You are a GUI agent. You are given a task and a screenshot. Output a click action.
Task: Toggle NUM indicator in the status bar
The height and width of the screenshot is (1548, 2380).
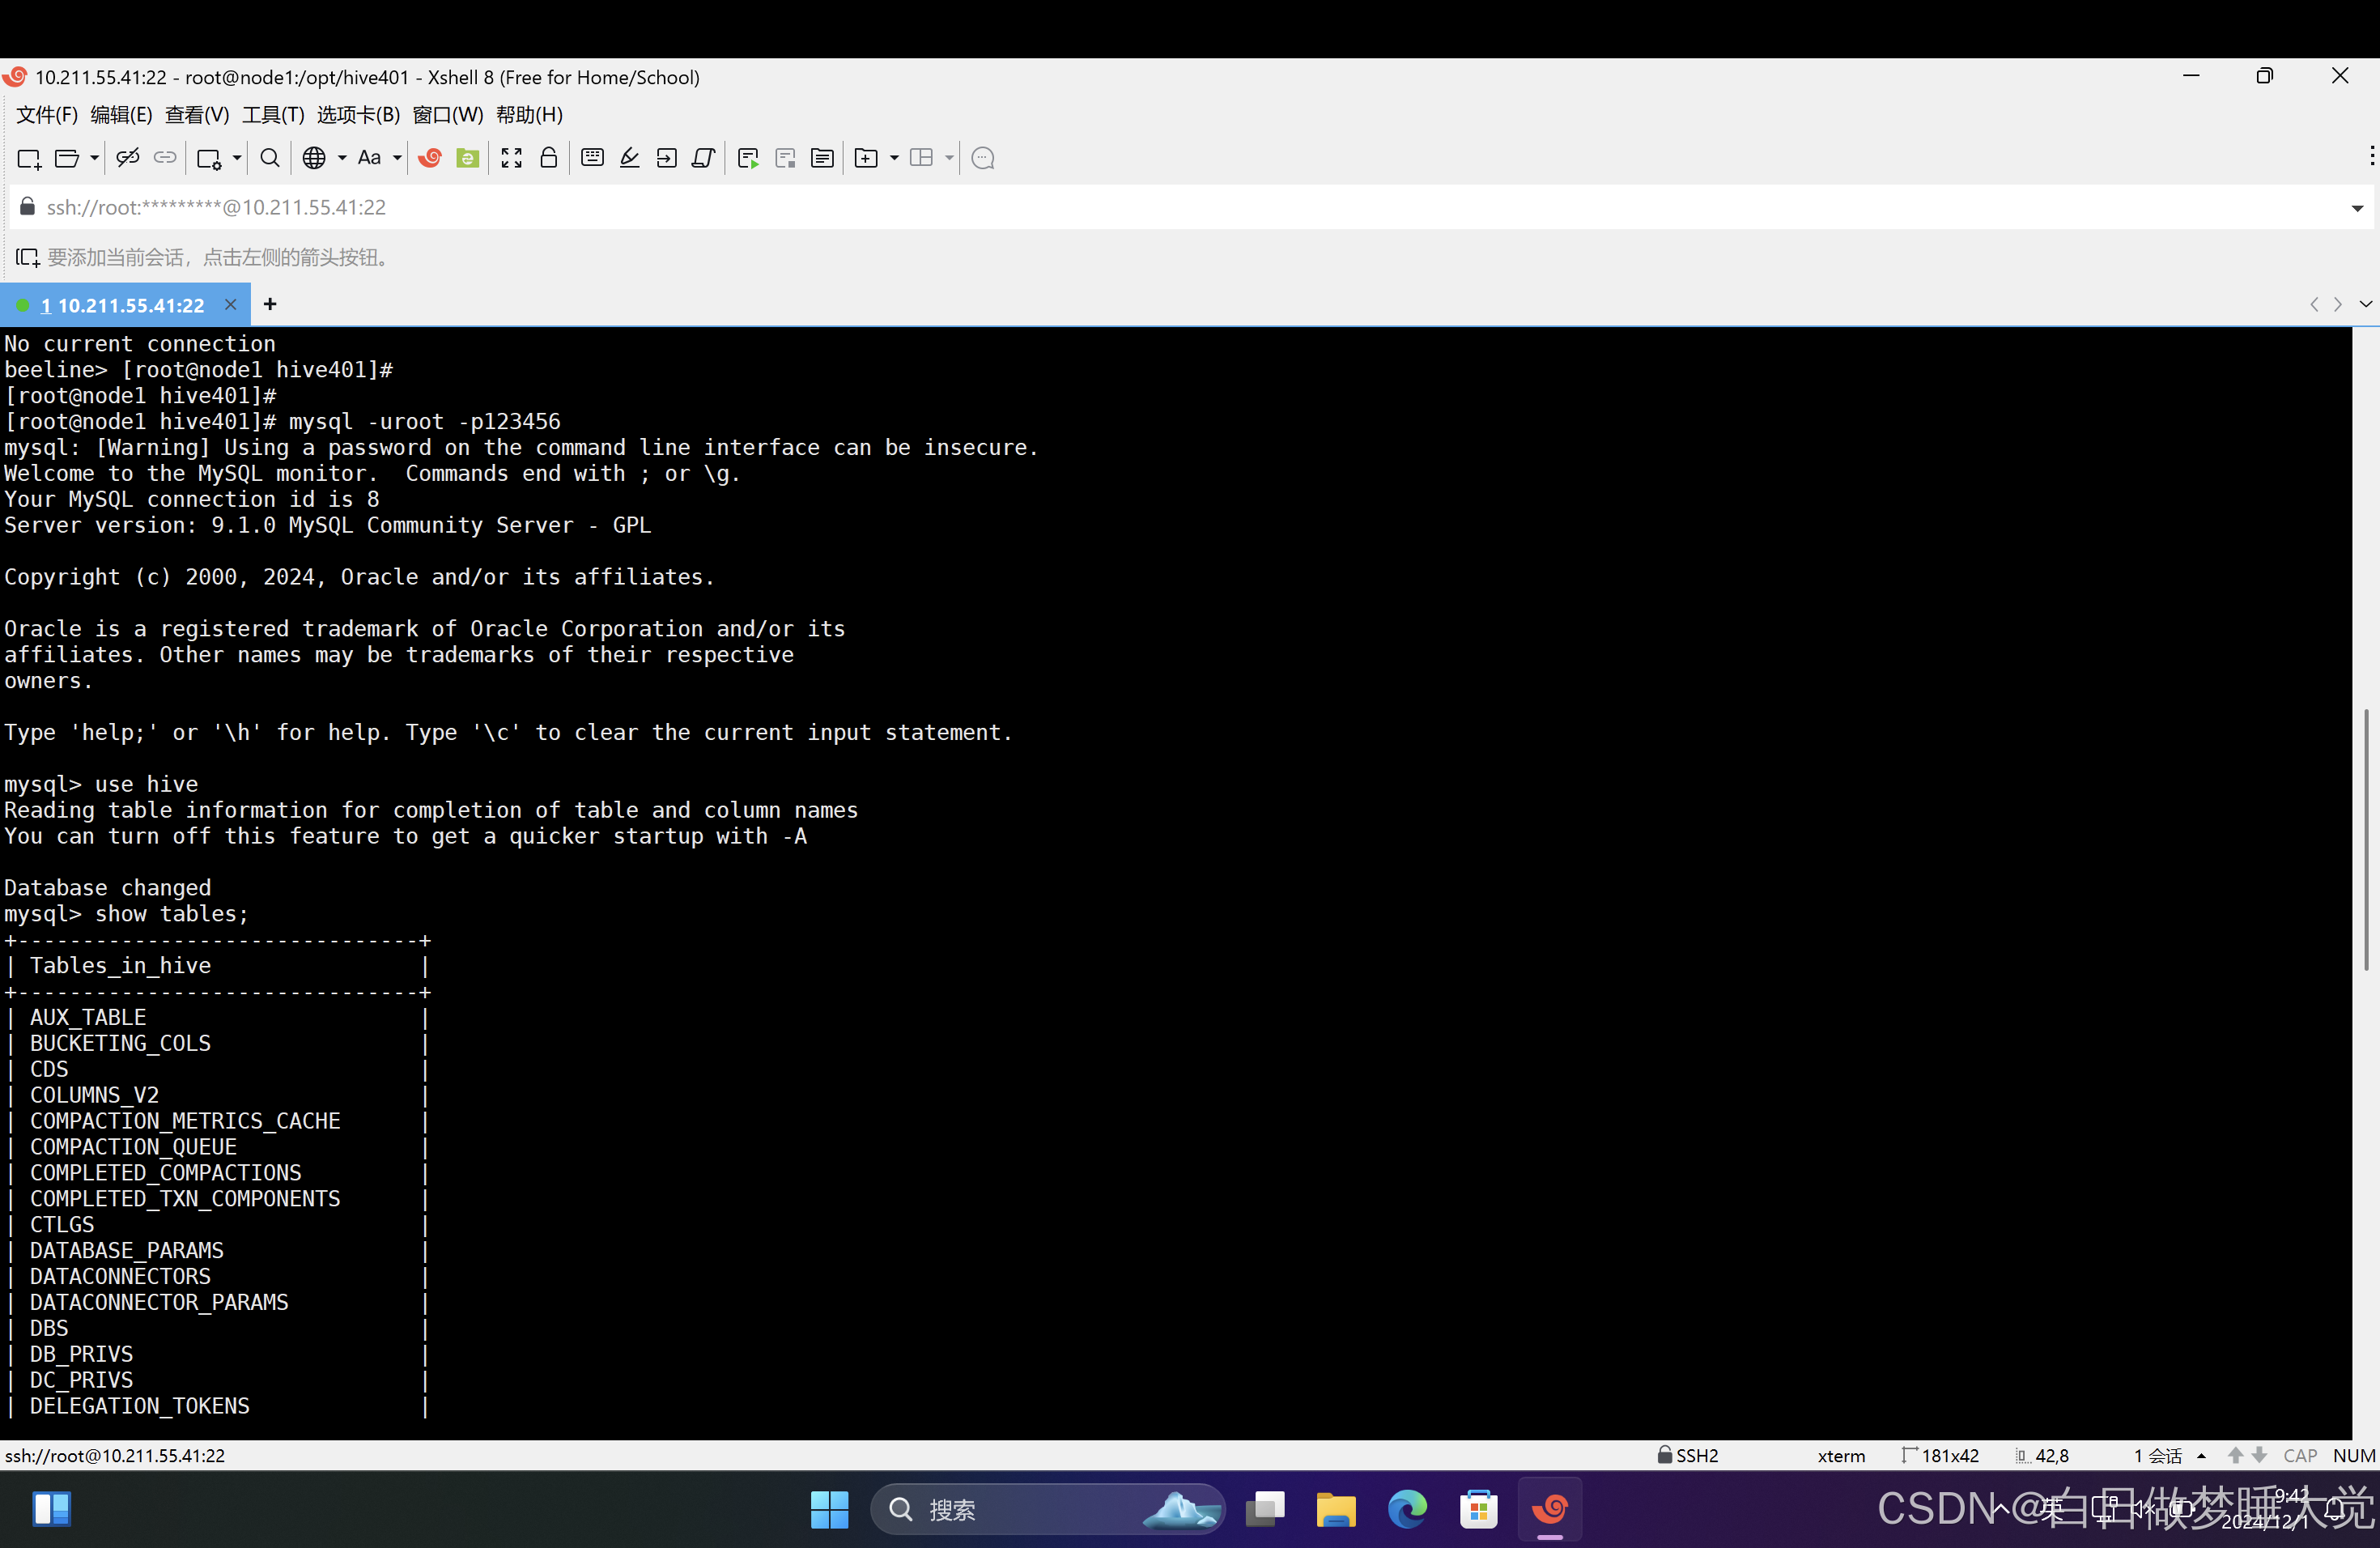(x=2354, y=1456)
